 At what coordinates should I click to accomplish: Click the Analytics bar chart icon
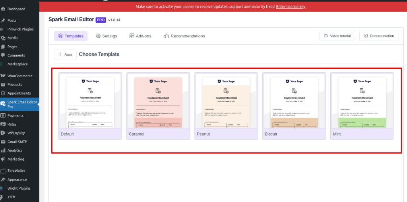click(x=3, y=150)
